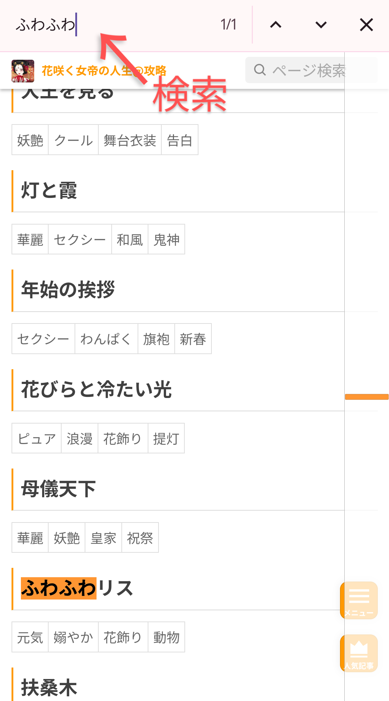Jump to previous find result
This screenshot has height=701, width=389.
pyautogui.click(x=276, y=25)
